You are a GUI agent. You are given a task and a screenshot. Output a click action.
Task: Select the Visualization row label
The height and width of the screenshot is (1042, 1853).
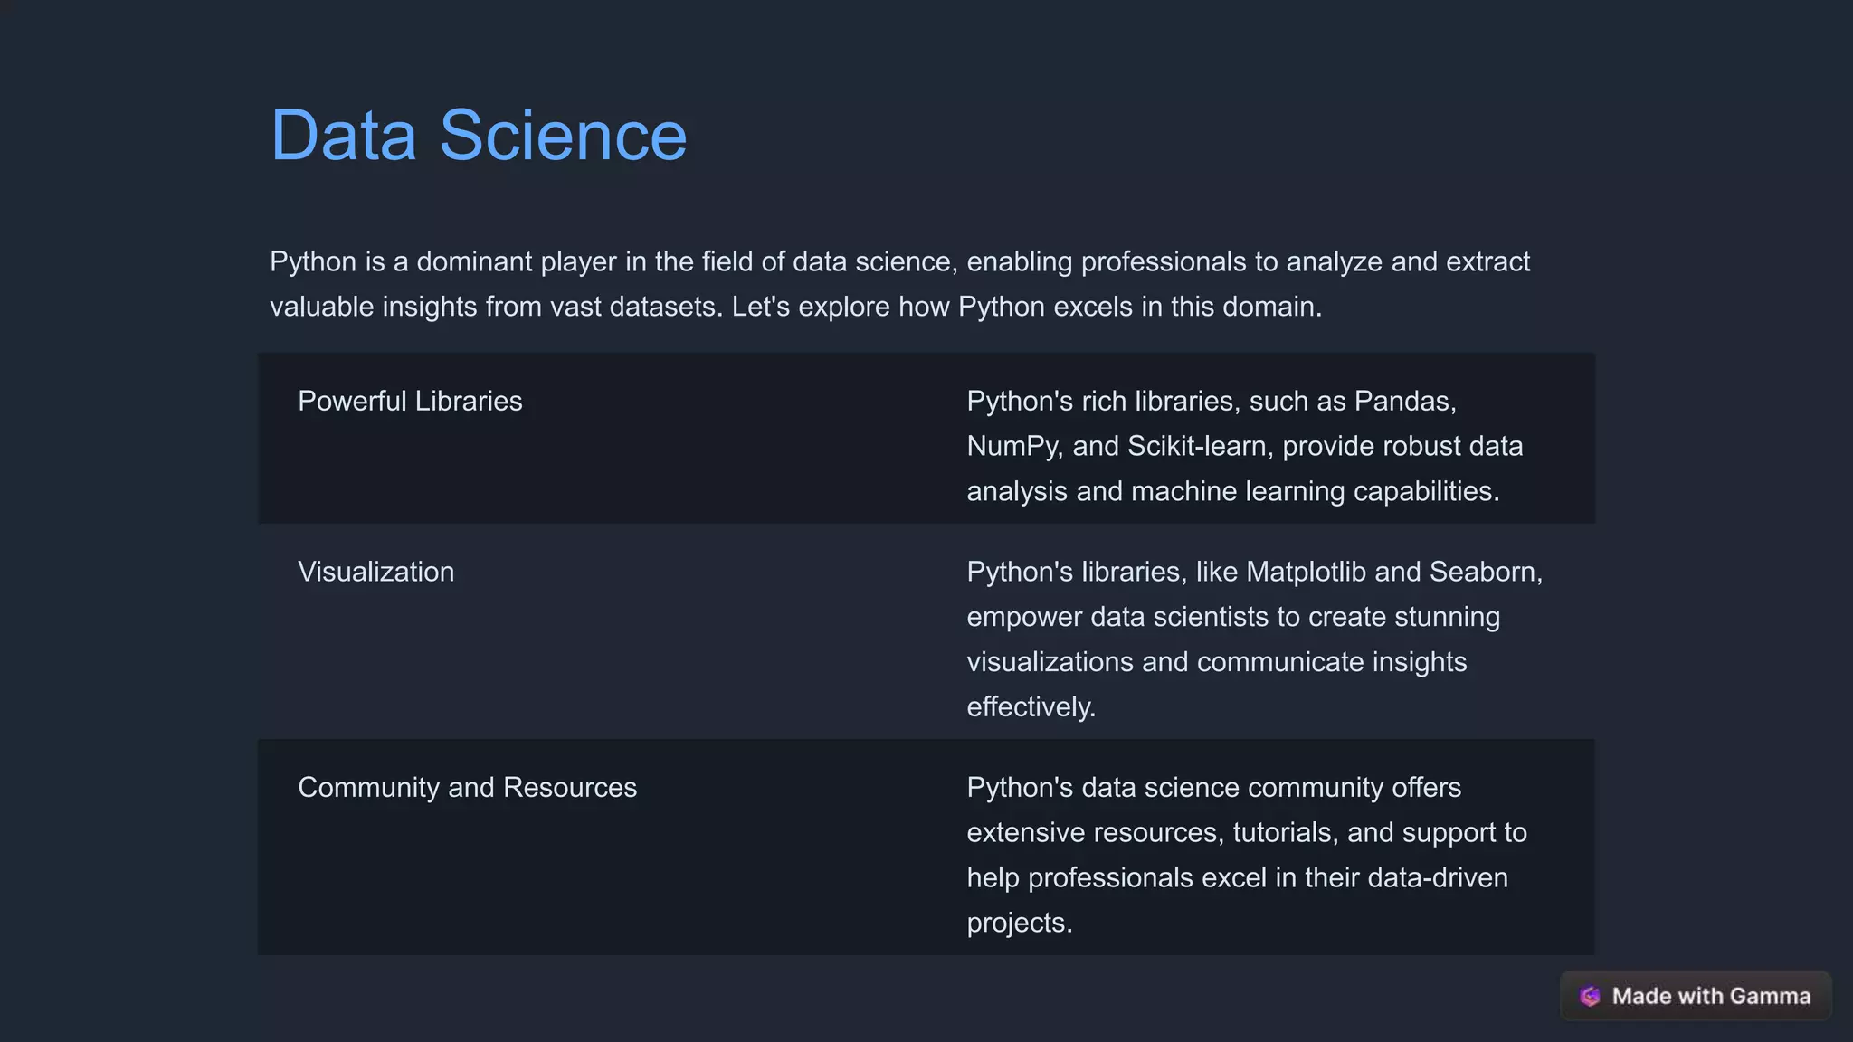[x=376, y=572]
